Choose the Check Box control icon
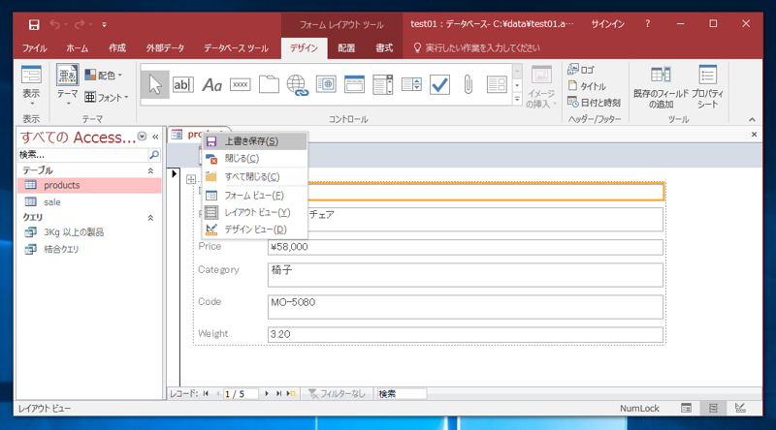The image size is (776, 430). 439,84
